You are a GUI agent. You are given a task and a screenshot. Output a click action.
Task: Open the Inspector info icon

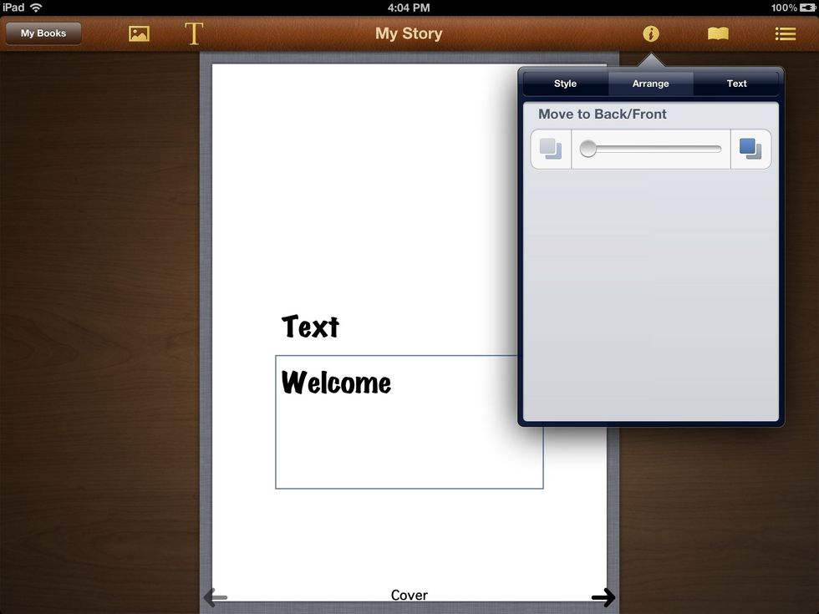point(651,33)
